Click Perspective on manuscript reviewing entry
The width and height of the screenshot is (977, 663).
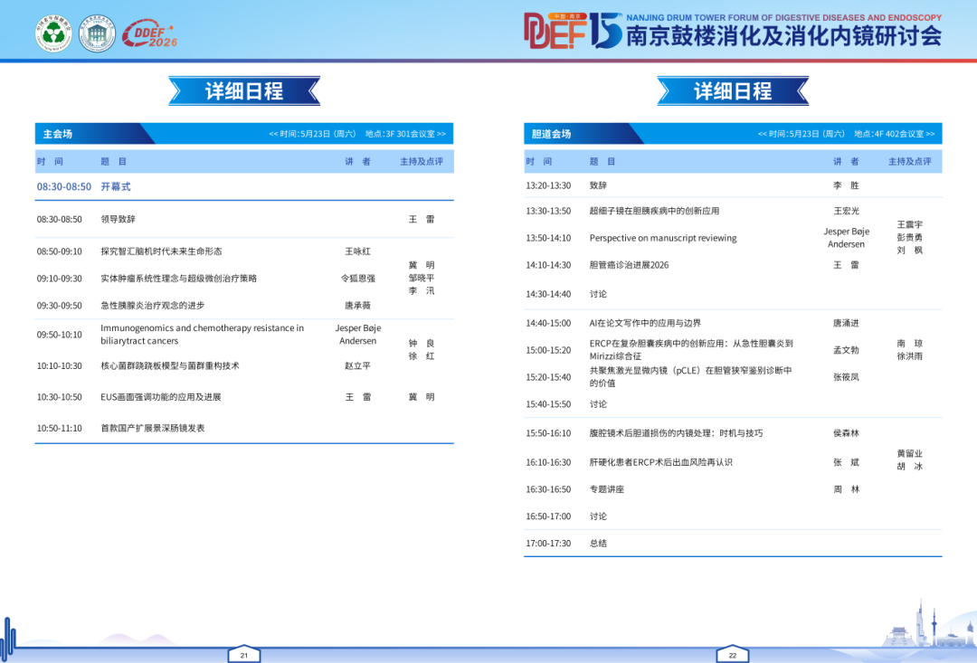coord(663,238)
